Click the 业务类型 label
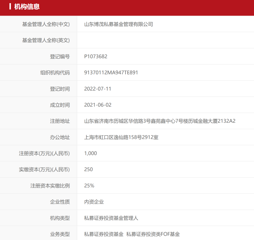 click(x=60, y=234)
